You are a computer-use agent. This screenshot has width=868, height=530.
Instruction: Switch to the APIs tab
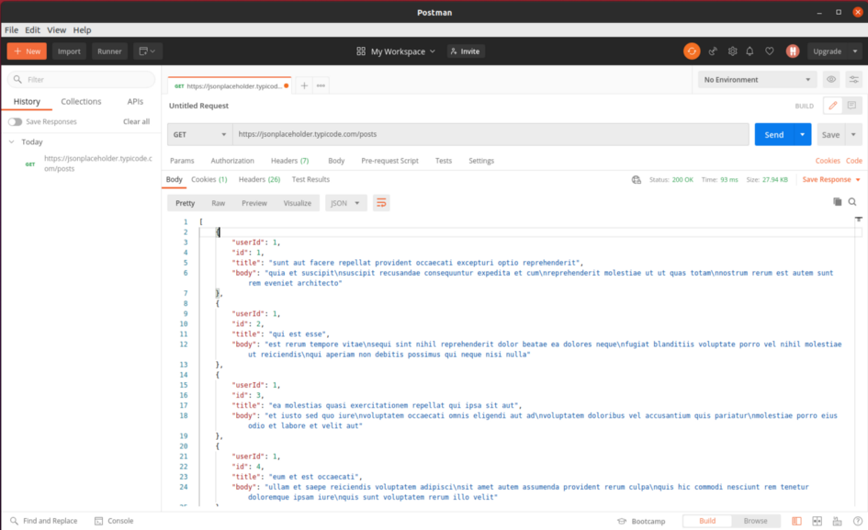coord(135,101)
